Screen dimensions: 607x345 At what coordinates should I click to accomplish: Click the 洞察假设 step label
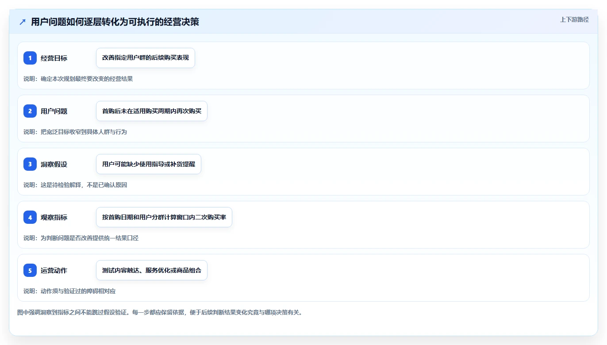click(x=54, y=164)
